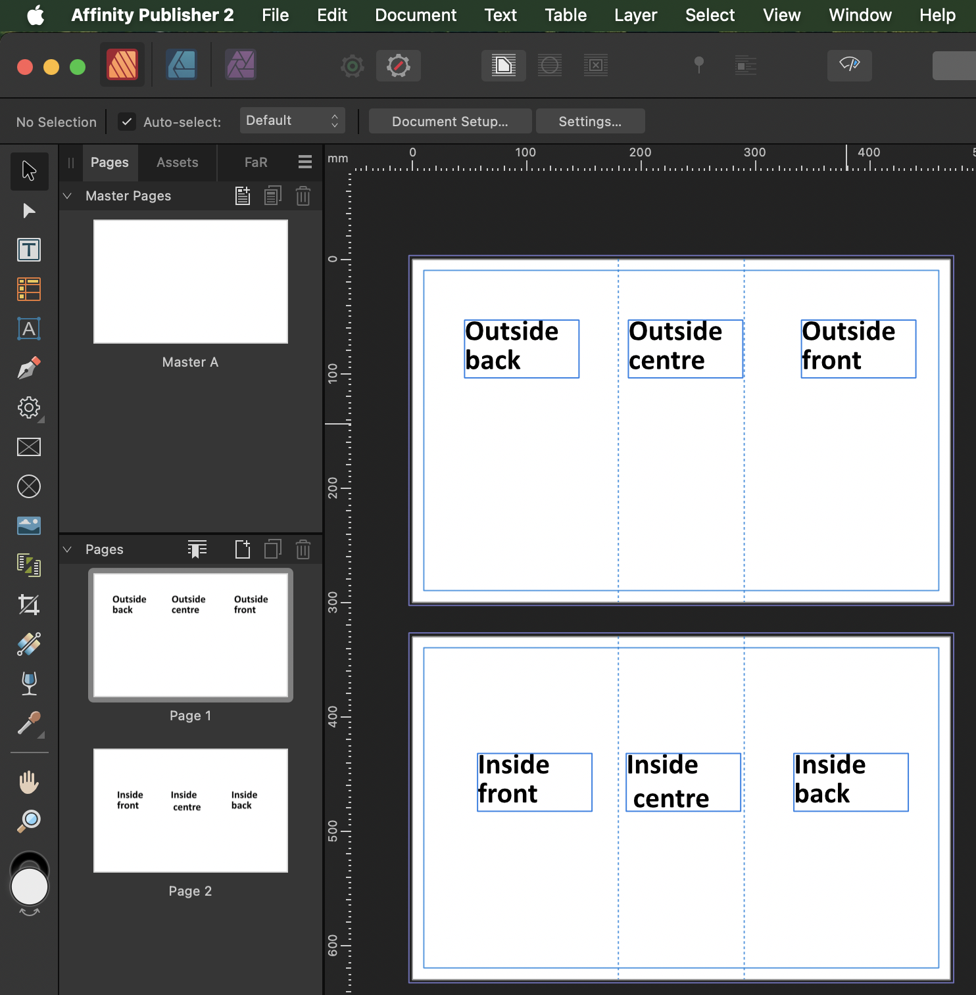976x995 pixels.
Task: Collapse the Pages section
Action: (67, 549)
